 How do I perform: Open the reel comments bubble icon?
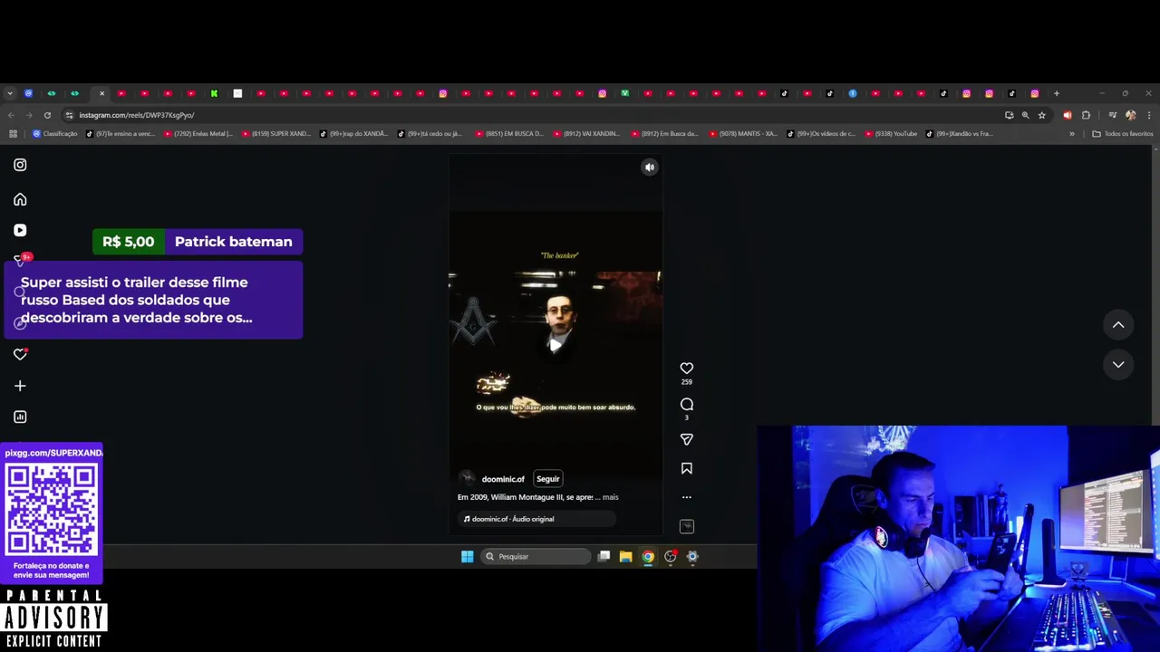(686, 404)
